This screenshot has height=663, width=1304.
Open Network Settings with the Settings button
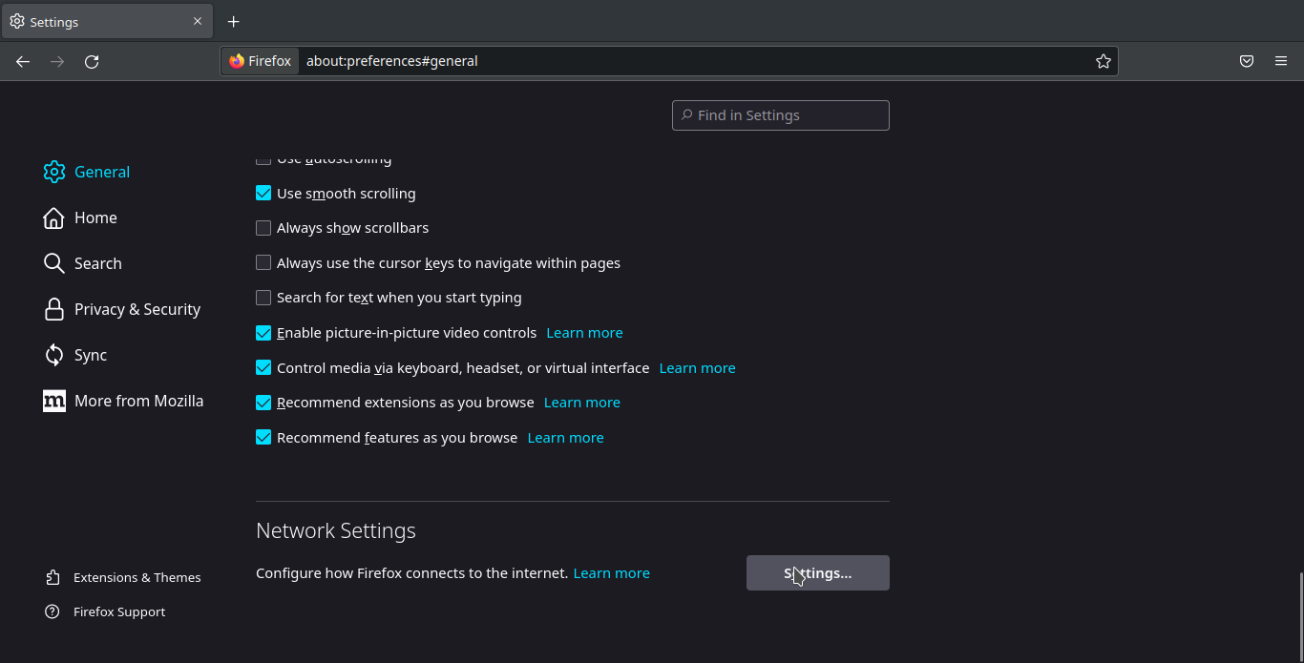(x=817, y=573)
